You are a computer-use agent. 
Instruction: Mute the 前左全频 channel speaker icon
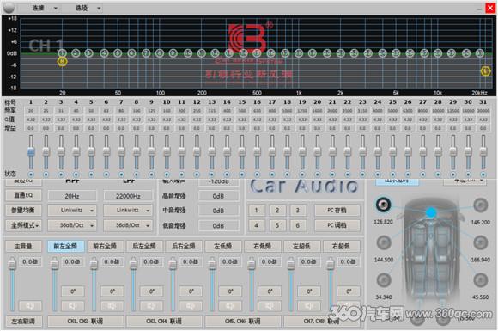click(73, 306)
